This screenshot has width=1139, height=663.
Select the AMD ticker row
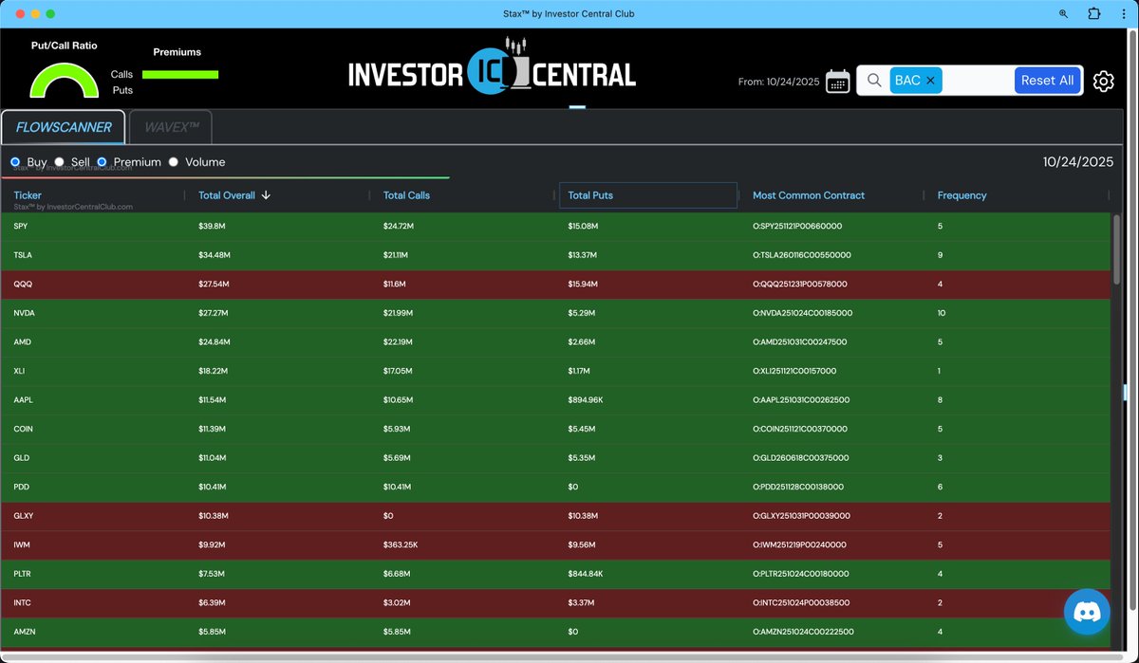pyautogui.click(x=555, y=342)
